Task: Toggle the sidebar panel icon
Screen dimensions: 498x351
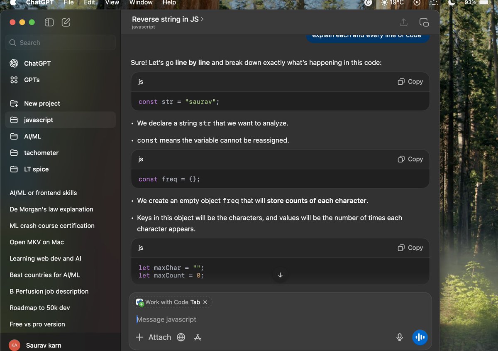Action: pos(49,22)
